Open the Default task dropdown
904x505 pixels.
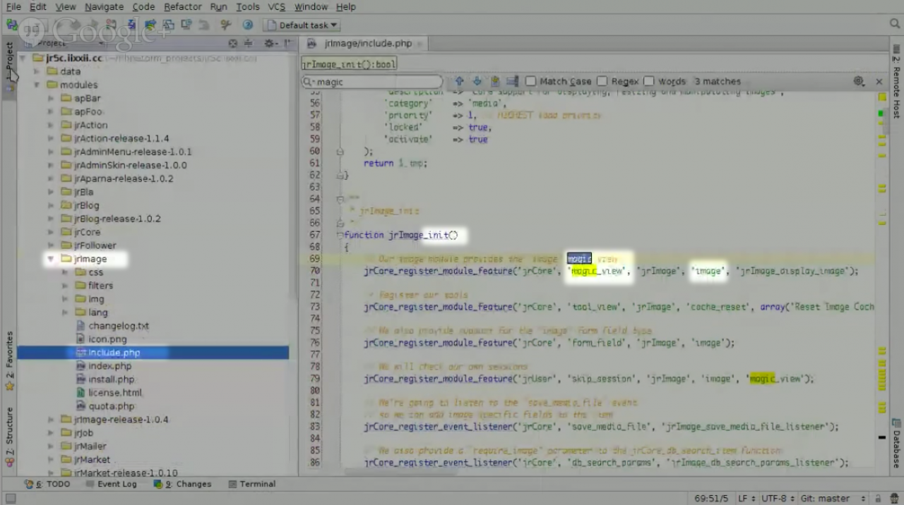(x=302, y=25)
